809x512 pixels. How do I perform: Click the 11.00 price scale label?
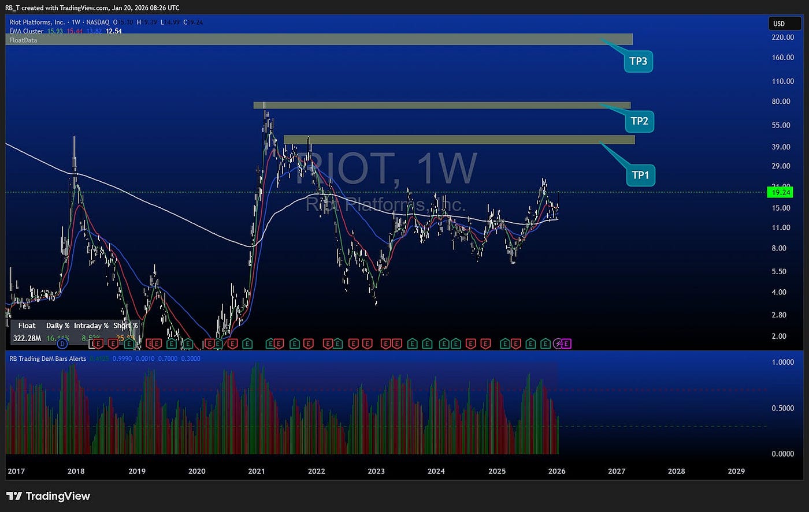[x=781, y=228]
